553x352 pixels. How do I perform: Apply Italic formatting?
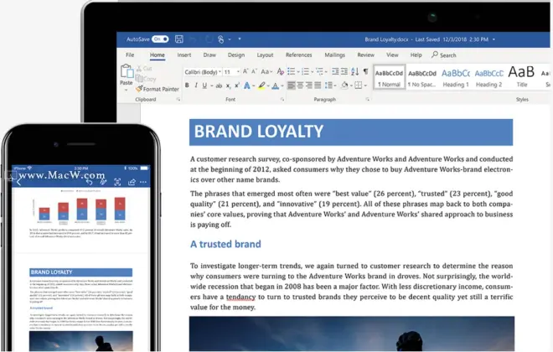(196, 85)
